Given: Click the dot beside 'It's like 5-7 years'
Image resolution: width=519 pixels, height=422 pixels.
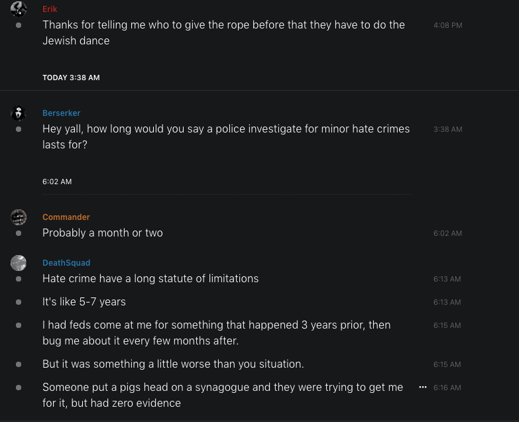Looking at the screenshot, I should pyautogui.click(x=19, y=302).
